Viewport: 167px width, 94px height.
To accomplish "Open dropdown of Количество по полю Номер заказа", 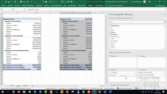I will point(164,77).
